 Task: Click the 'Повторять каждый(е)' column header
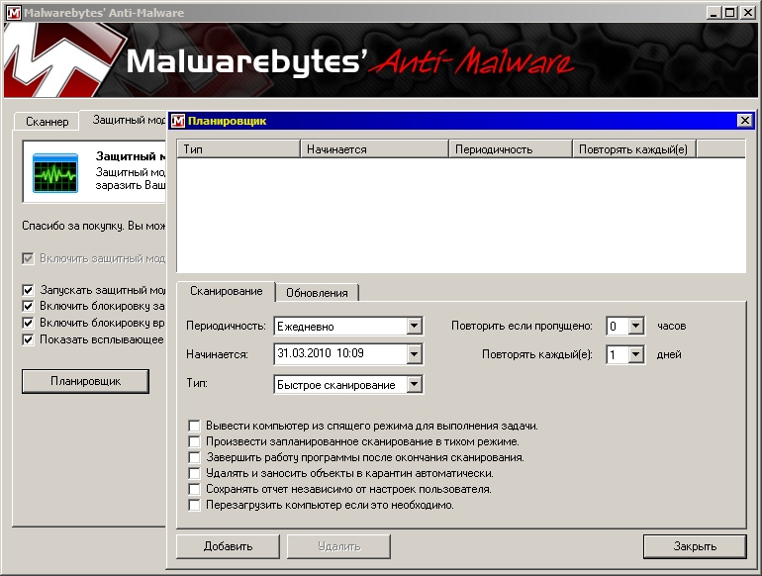pyautogui.click(x=634, y=149)
